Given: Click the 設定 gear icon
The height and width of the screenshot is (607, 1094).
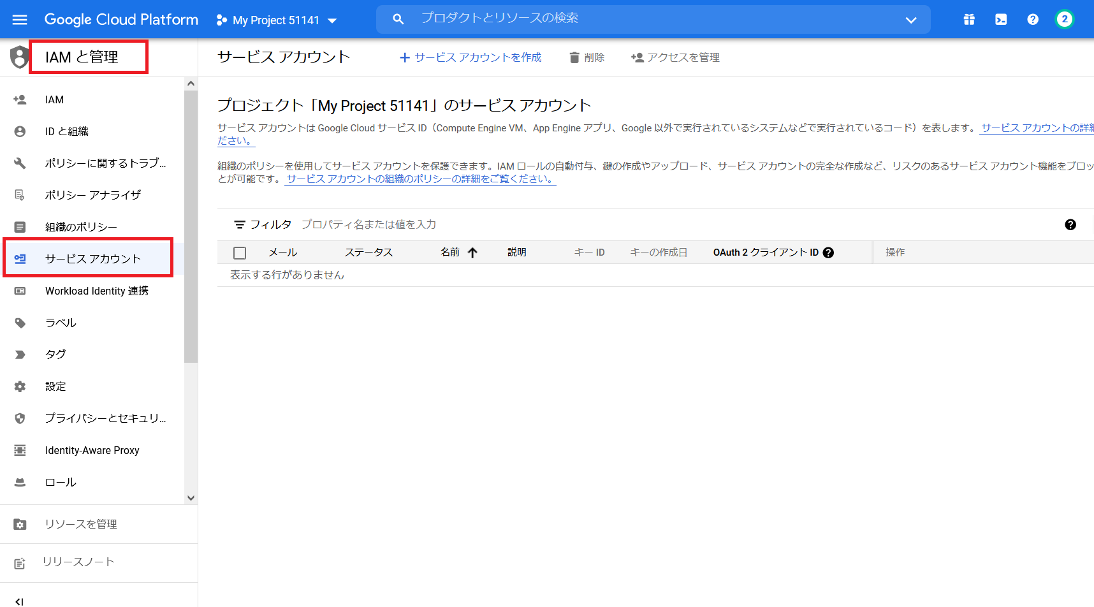Looking at the screenshot, I should coord(20,386).
